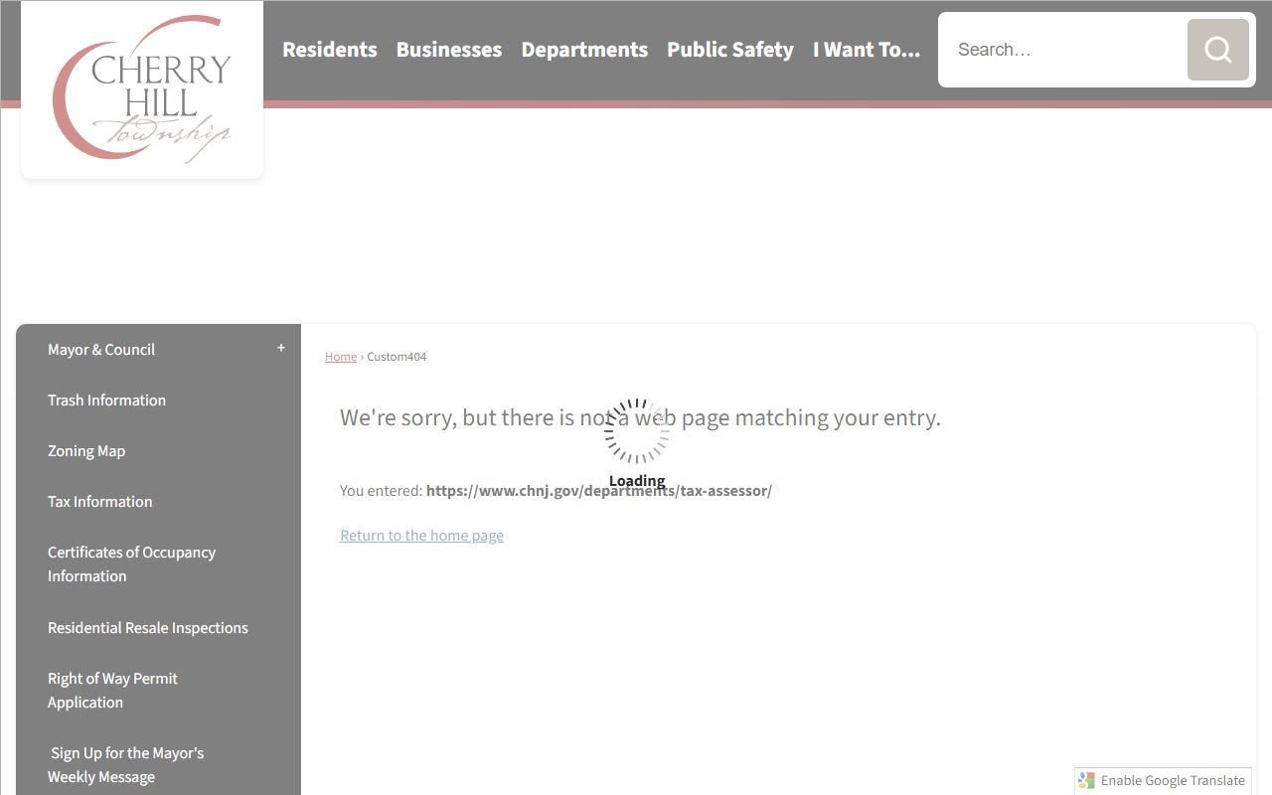Open Right of Way Permit Application
The width and height of the screenshot is (1272, 795).
coord(112,691)
